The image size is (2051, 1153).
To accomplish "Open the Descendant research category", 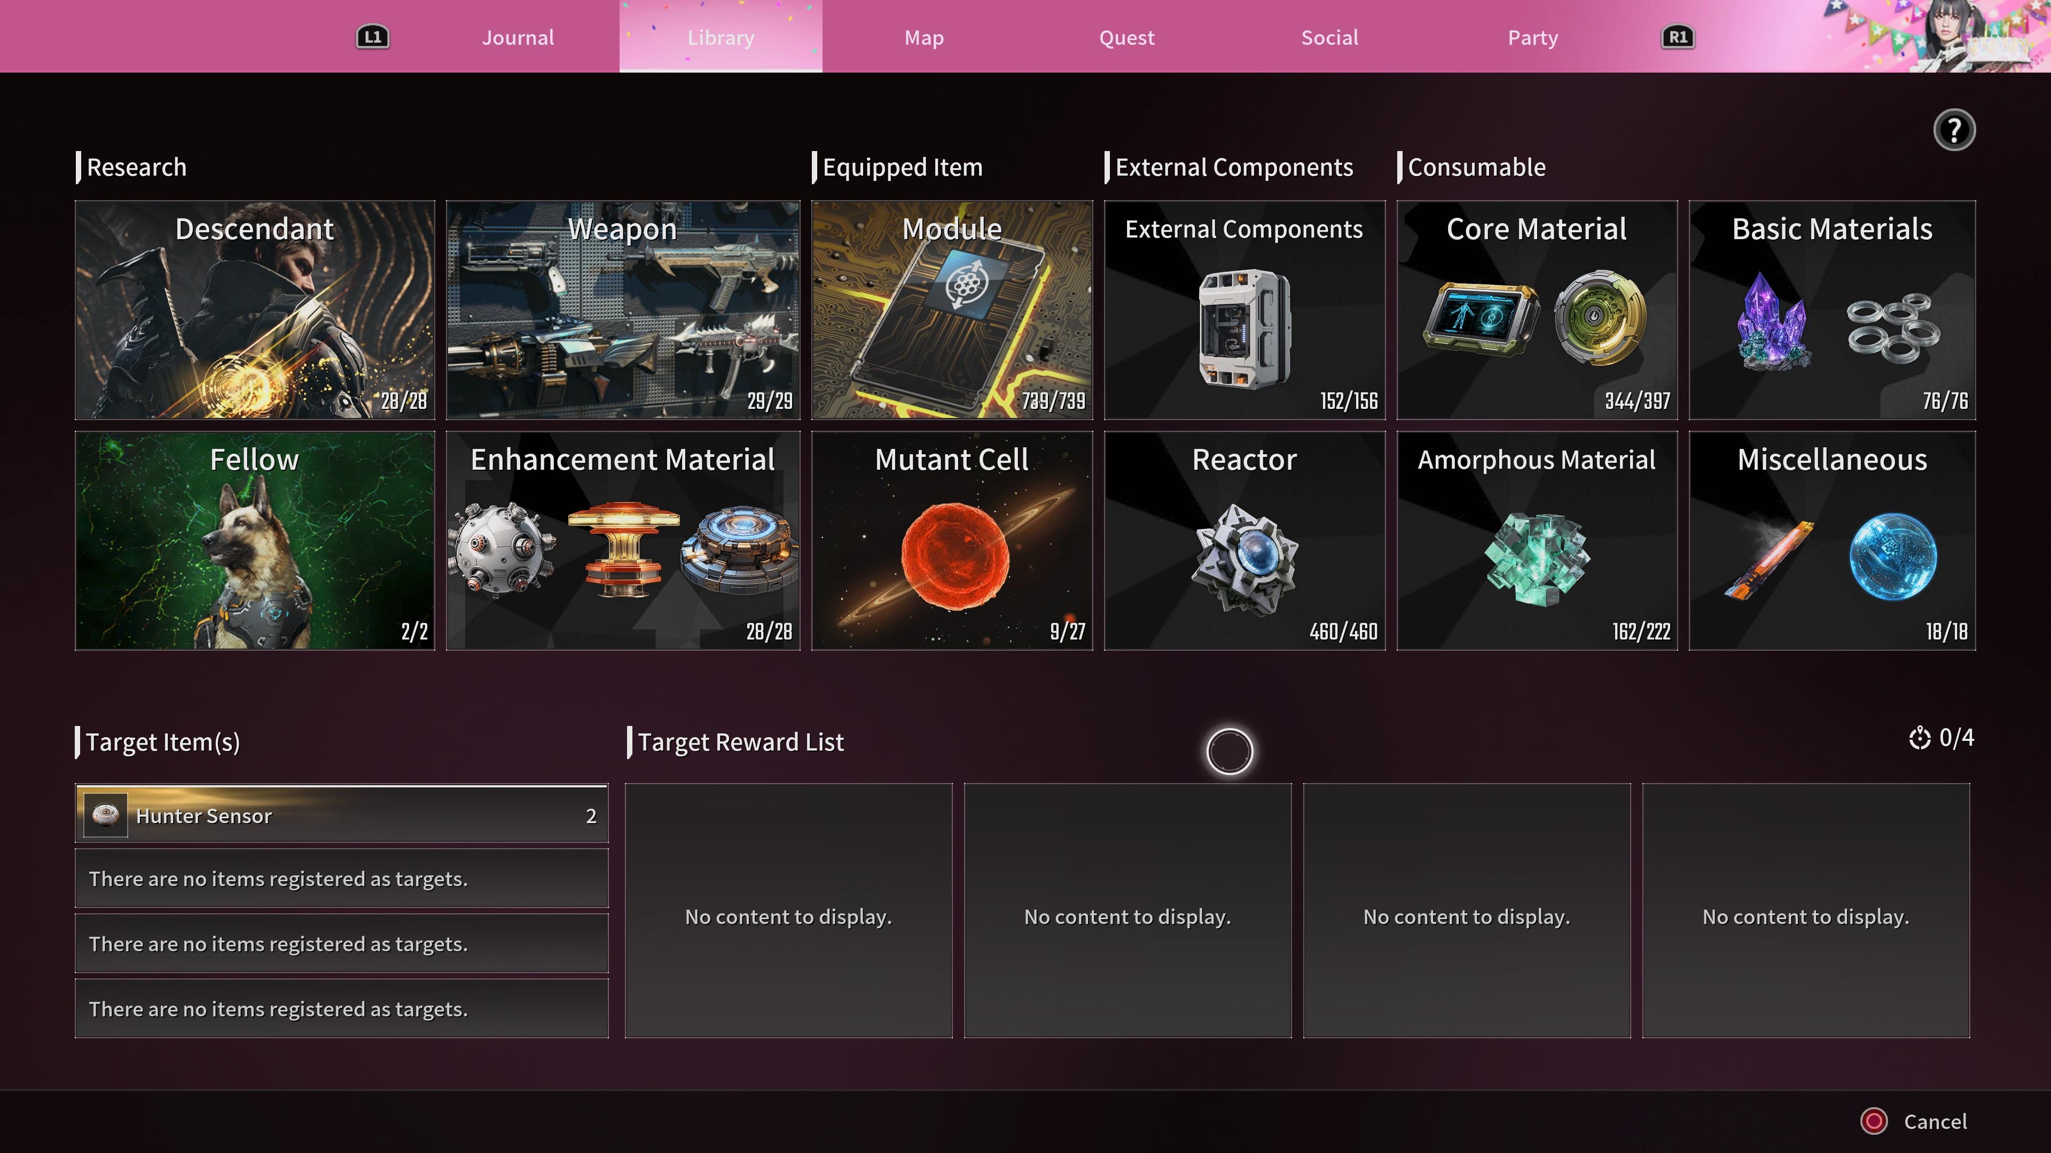I will 255,310.
